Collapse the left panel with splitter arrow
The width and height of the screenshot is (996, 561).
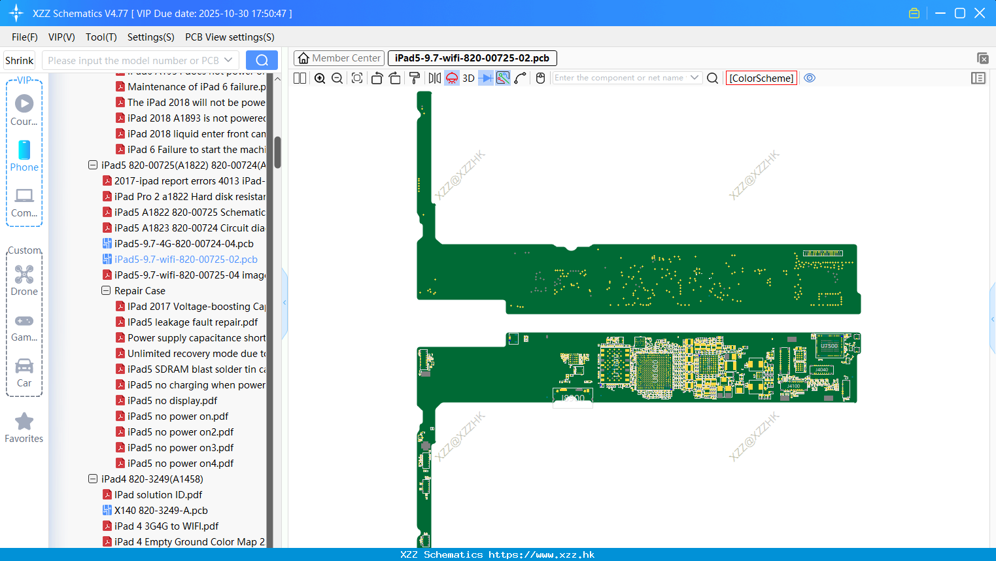click(284, 303)
